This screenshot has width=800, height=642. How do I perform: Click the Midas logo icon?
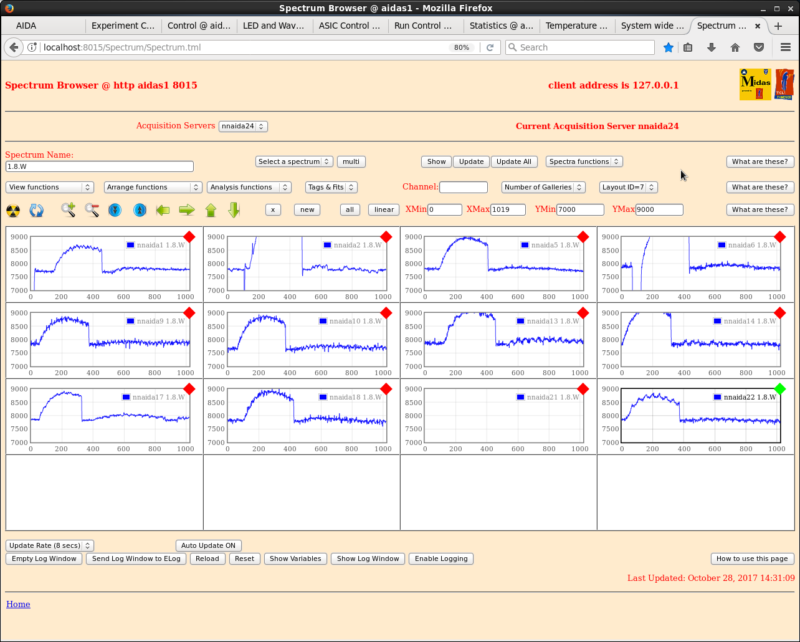pyautogui.click(x=755, y=84)
